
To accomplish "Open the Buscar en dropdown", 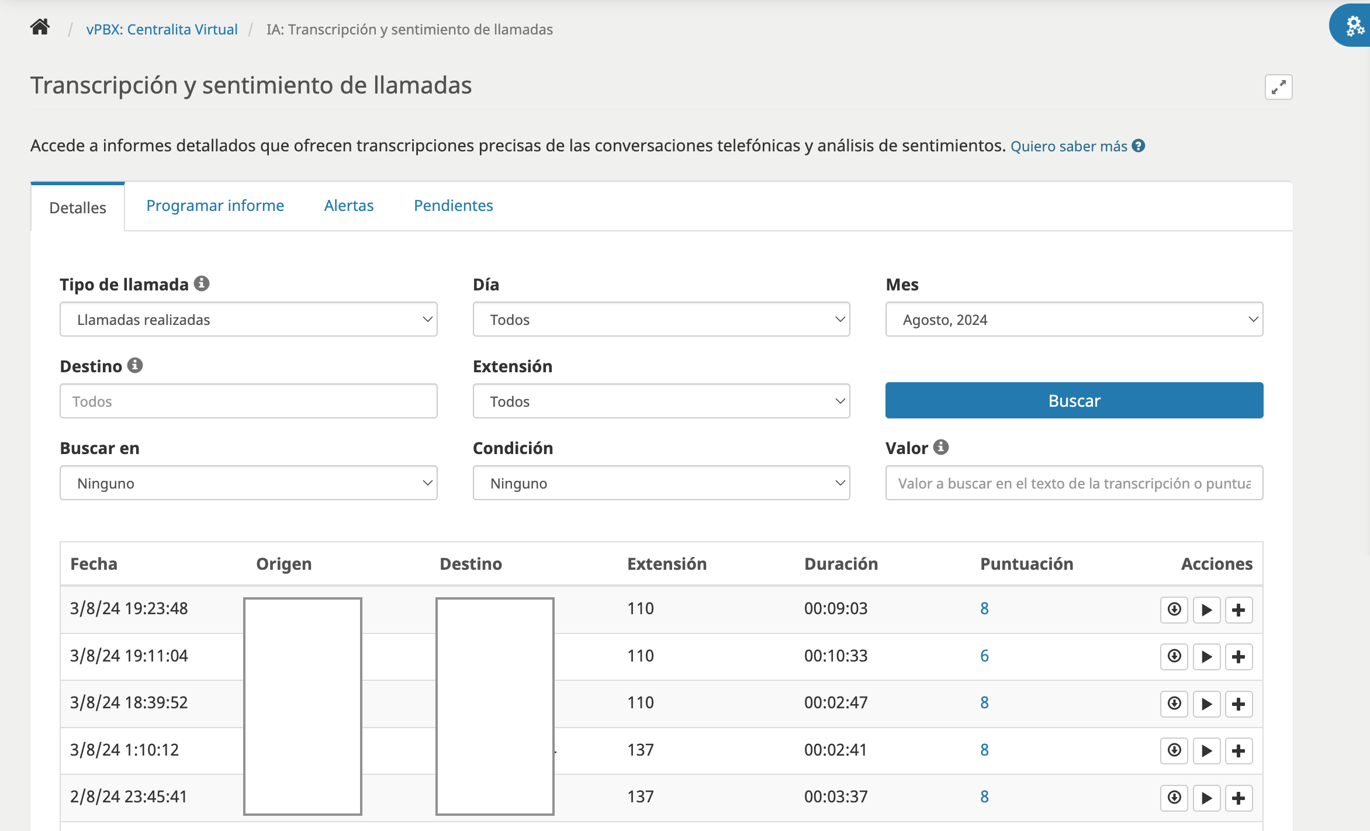I will 248,483.
